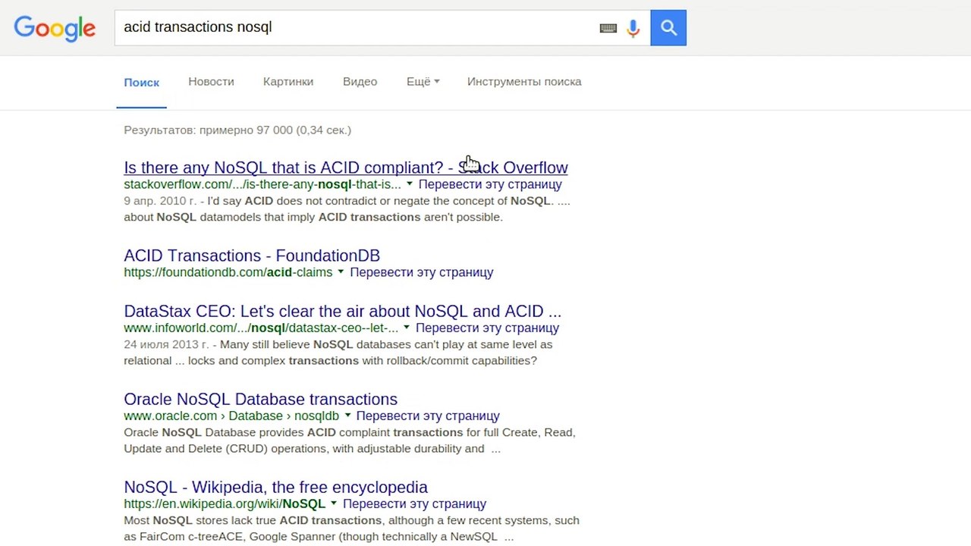Expand dropdown arrow next to infoworld.com URL

tap(407, 328)
